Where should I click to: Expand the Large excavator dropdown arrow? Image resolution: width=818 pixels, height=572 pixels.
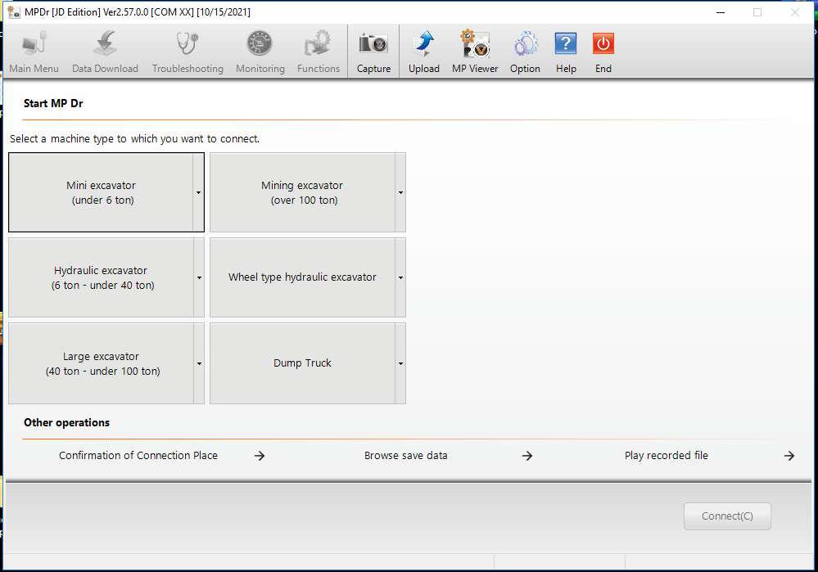pyautogui.click(x=199, y=363)
